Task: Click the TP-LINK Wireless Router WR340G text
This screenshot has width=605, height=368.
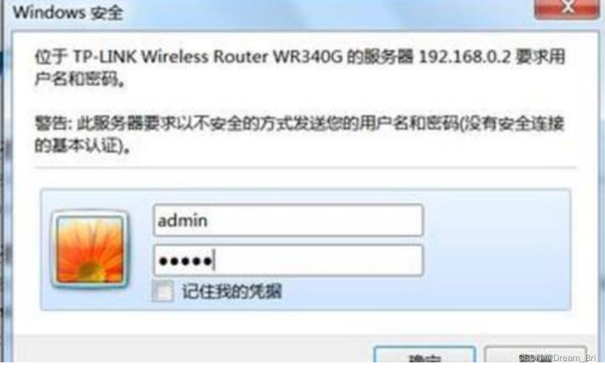Action: point(208,57)
